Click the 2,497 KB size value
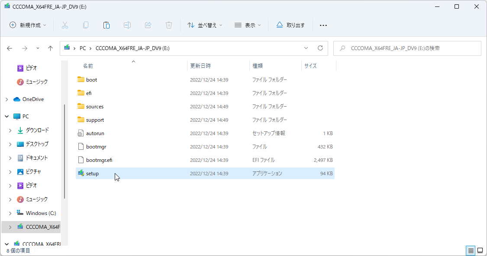The width and height of the screenshot is (487, 256). (323, 160)
